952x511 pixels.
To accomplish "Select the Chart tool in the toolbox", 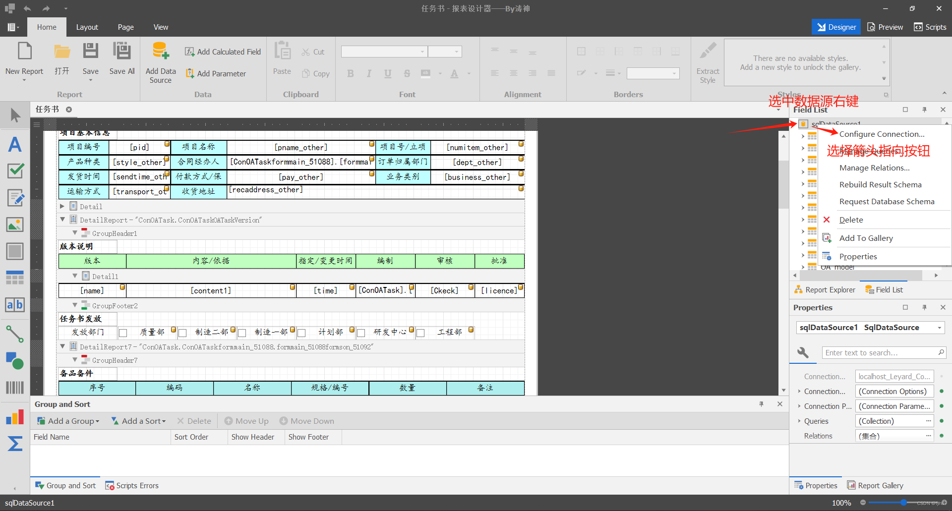I will tap(15, 417).
